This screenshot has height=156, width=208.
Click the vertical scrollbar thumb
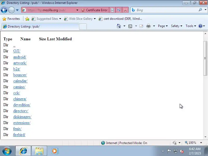[205, 58]
